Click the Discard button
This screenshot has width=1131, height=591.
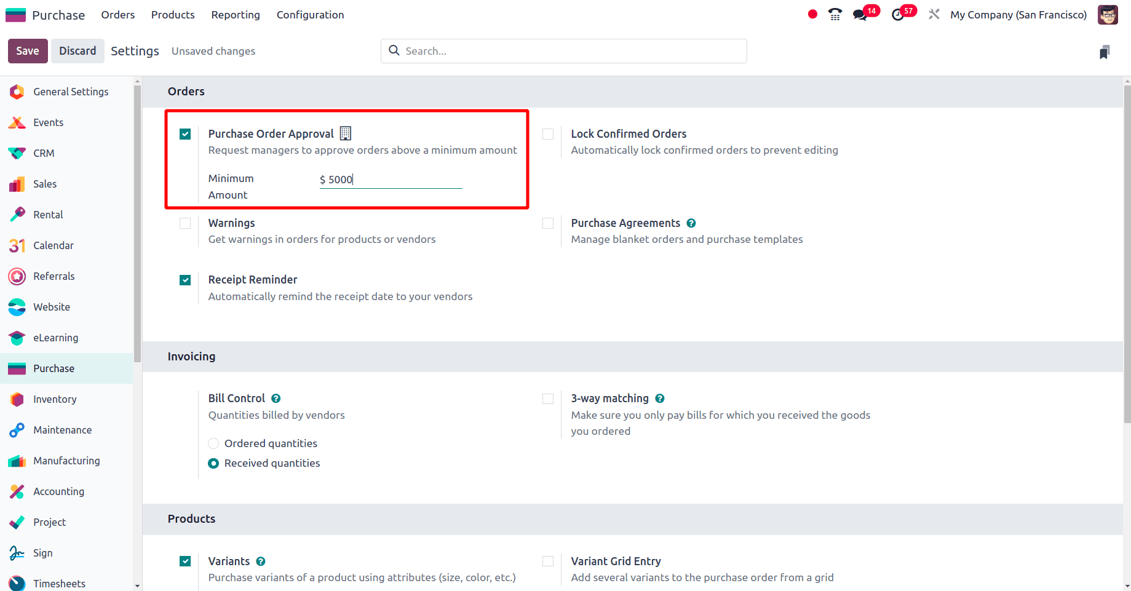click(x=77, y=51)
